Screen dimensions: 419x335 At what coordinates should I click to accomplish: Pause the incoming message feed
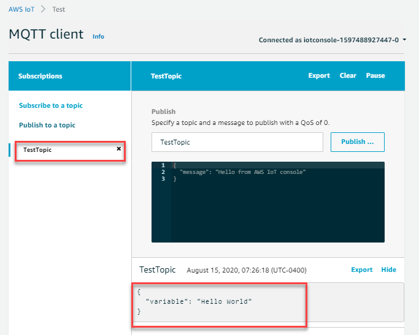point(375,76)
